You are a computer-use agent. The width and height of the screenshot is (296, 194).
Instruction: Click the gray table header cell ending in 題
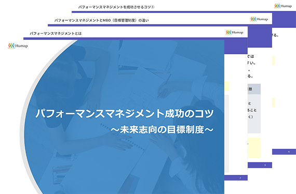coord(254,89)
